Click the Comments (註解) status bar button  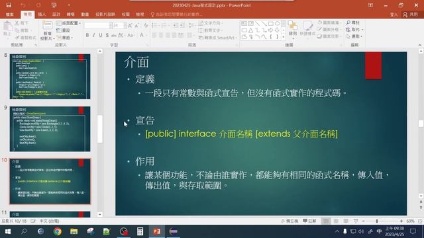click(310, 221)
